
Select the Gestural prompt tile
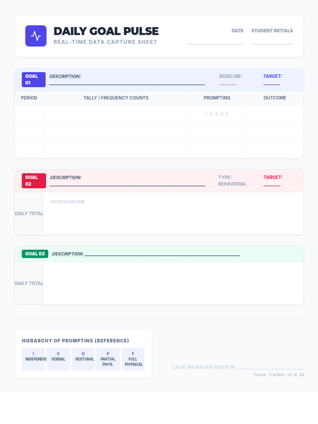coord(83,359)
